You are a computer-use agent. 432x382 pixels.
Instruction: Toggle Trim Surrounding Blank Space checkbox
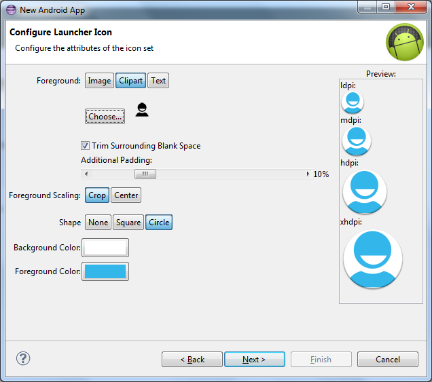coord(86,146)
